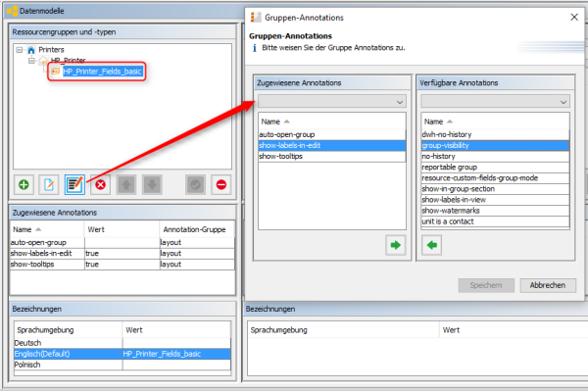This screenshot has height=391, width=588.
Task: Click the Speichern button
Action: (x=486, y=285)
